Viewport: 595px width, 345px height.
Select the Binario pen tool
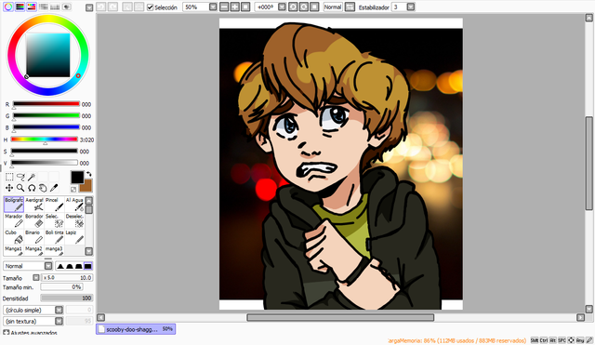tap(34, 237)
